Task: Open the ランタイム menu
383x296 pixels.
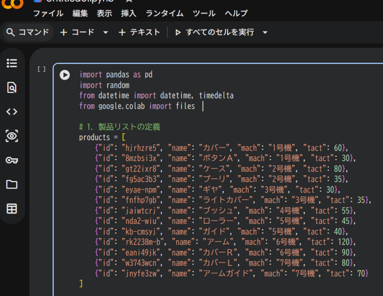Action: coord(165,13)
